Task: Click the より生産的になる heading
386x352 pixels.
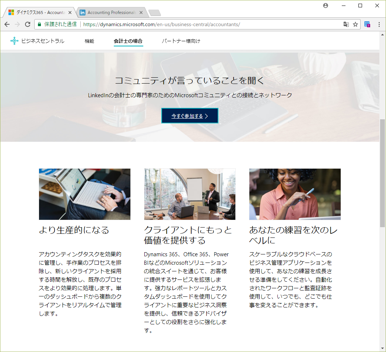Action: coord(74,230)
